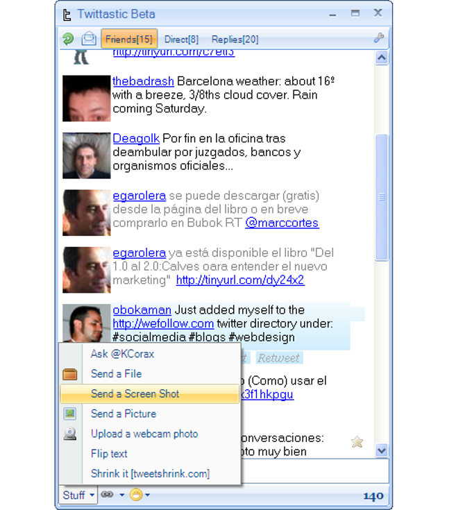Viewport: 472px width, 510px height.
Task: Open thebadrash profile link
Action: 143,81
